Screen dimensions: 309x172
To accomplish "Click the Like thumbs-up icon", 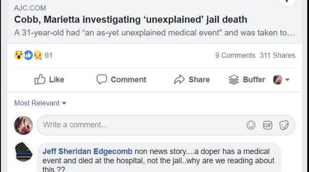I will (x=40, y=80).
